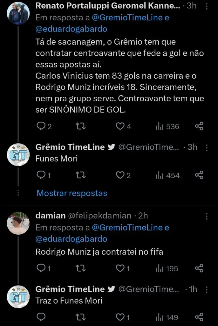Open "Mostrar respostas" to show more replies
Screen dimensions: 218x326
point(72,193)
